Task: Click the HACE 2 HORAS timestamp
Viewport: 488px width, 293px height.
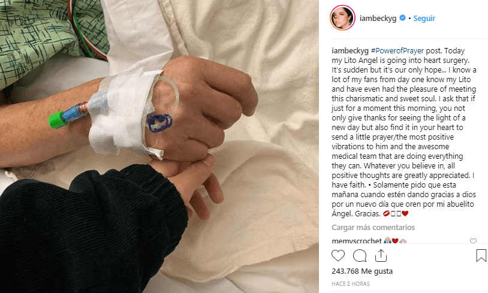Action: coord(351,283)
